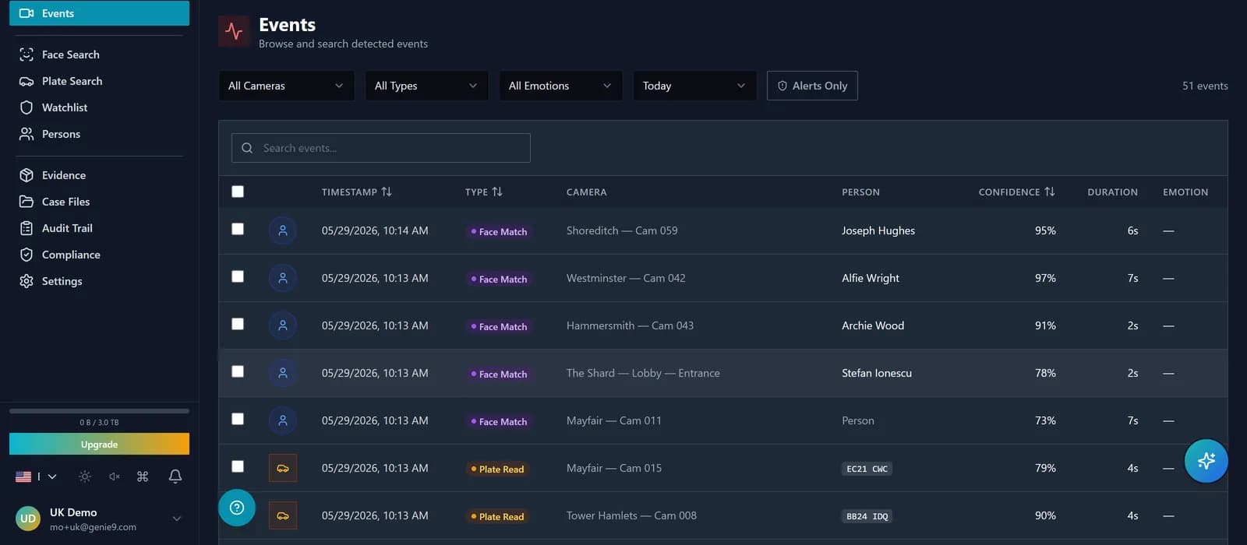This screenshot has width=1247, height=545.
Task: Click the storage usage progress bar
Action: (99, 410)
